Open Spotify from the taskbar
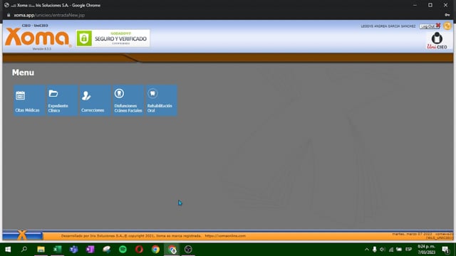 (123, 250)
